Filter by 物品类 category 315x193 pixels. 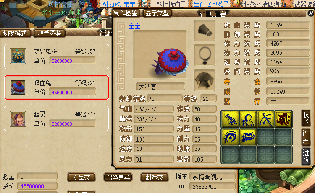click(x=81, y=178)
